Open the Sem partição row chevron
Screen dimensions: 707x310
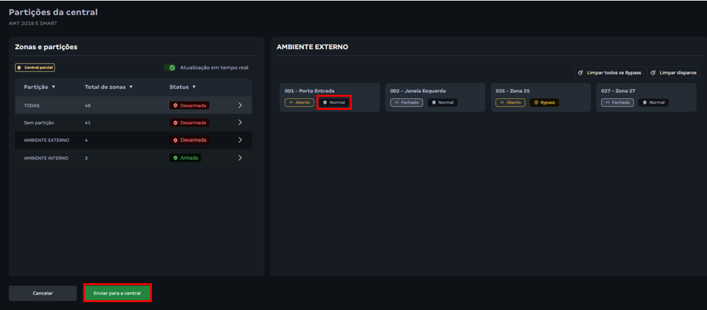click(240, 122)
